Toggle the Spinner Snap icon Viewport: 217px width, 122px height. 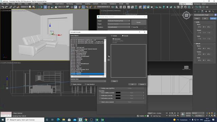[91, 7]
